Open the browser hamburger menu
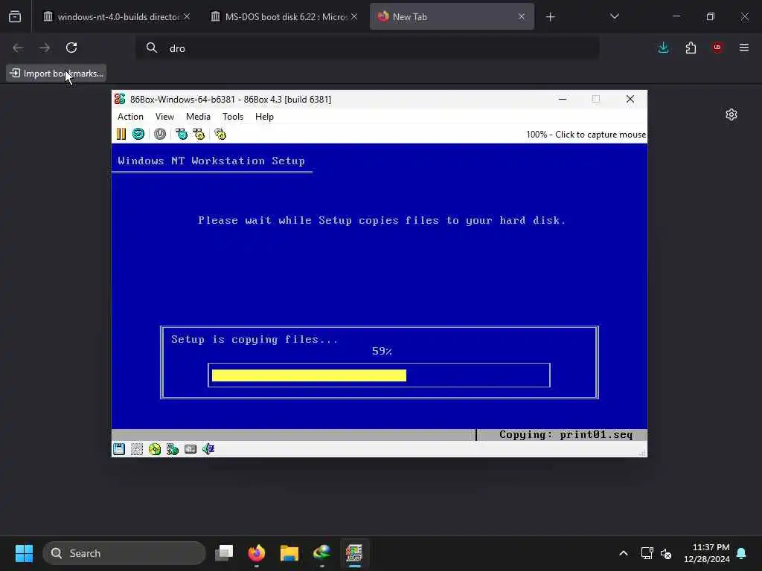 [744, 48]
